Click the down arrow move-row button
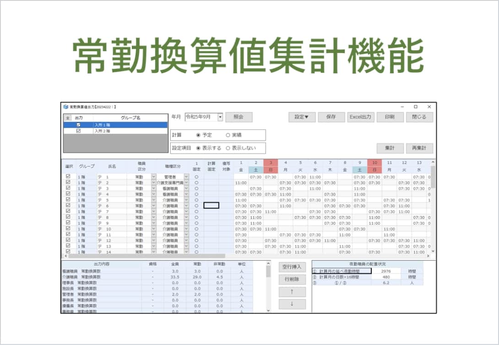 [x=292, y=304]
